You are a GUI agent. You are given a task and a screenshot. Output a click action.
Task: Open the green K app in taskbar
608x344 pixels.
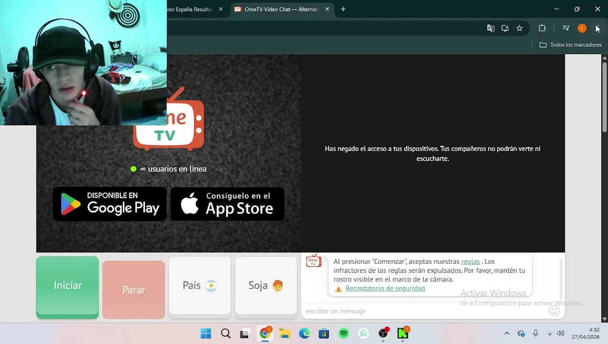403,333
